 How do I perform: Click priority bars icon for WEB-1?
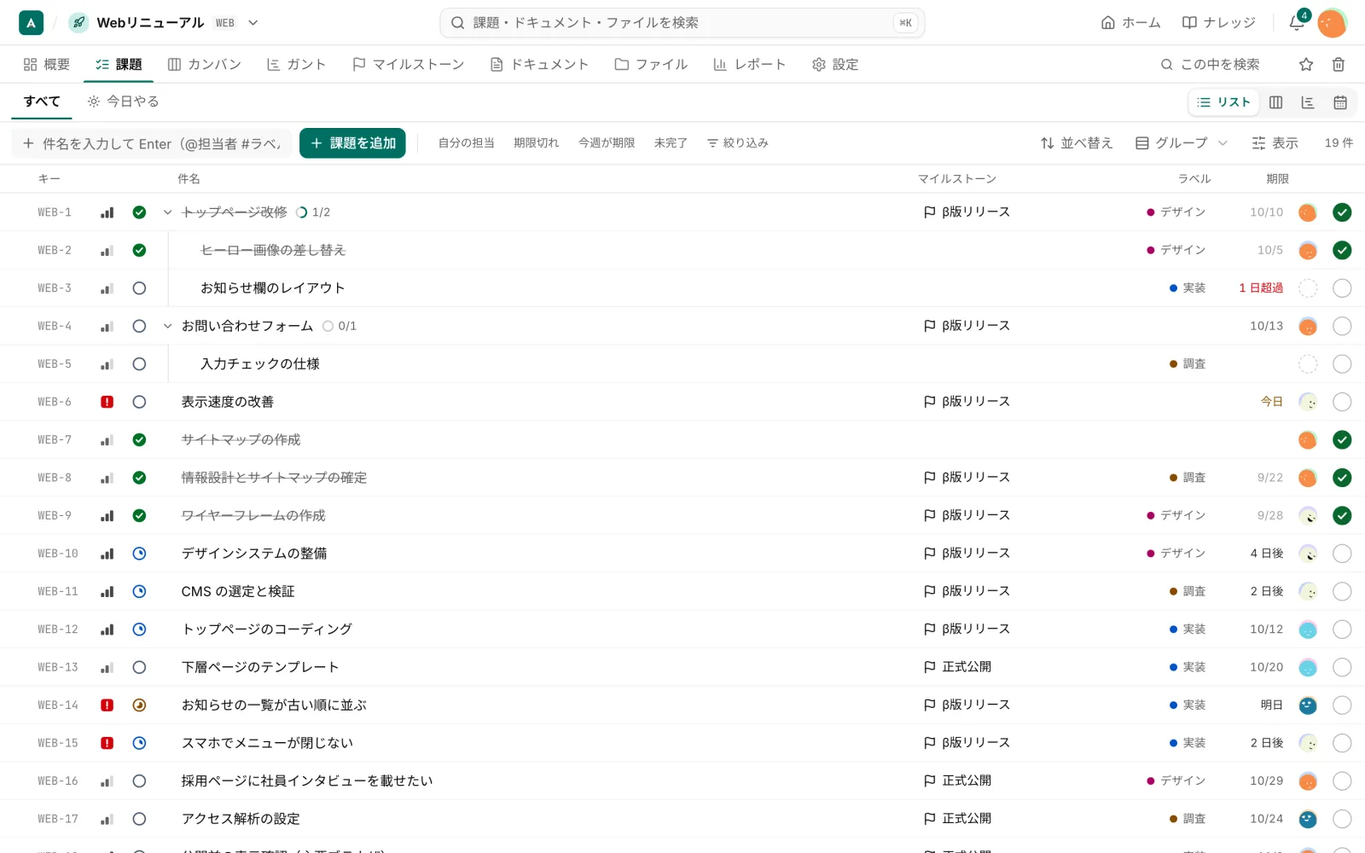[x=107, y=212]
